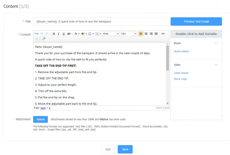Toggle justify text alignment
This screenshot has width=230, height=155.
click(156, 34)
